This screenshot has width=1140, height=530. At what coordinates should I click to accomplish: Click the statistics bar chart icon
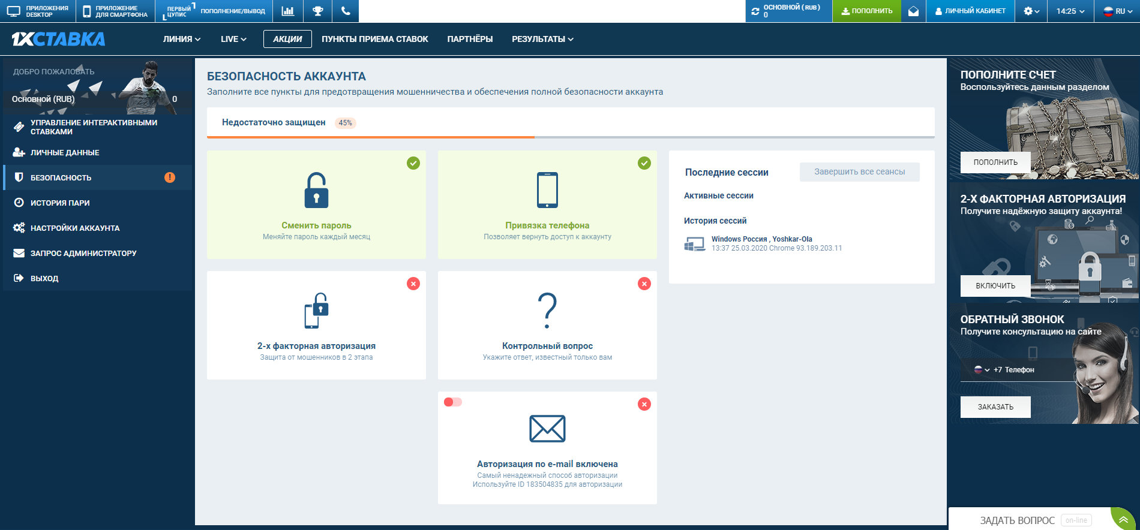(x=288, y=11)
